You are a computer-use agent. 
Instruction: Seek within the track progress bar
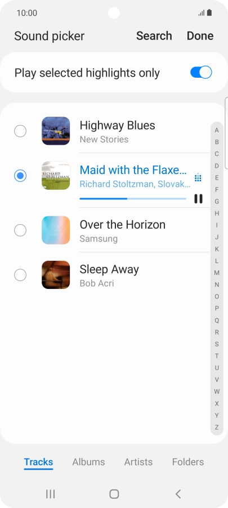[x=133, y=199]
